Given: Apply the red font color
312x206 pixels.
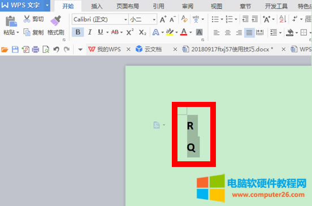Looking at the screenshot, I should pyautogui.click(x=184, y=32).
